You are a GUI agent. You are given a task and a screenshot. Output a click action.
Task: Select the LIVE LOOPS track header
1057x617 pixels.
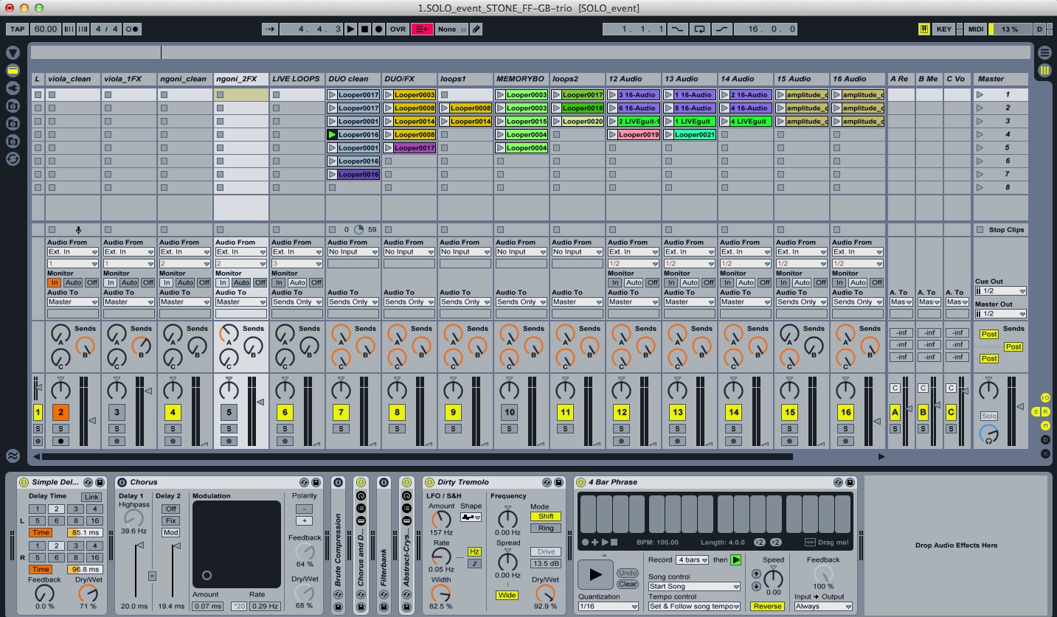297,79
